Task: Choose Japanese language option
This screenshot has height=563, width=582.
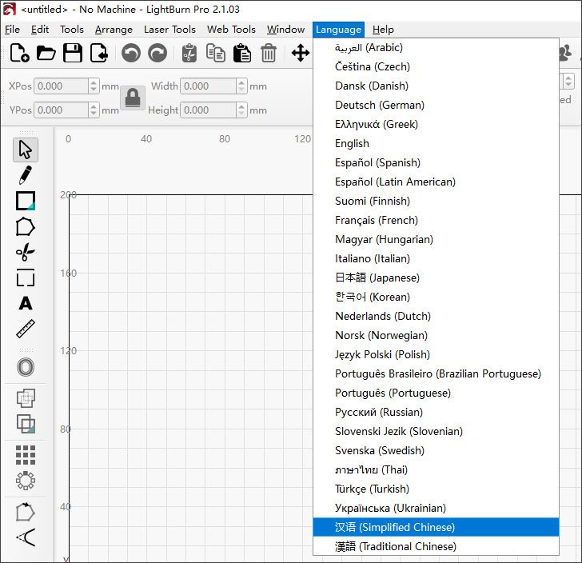Action: [436, 278]
